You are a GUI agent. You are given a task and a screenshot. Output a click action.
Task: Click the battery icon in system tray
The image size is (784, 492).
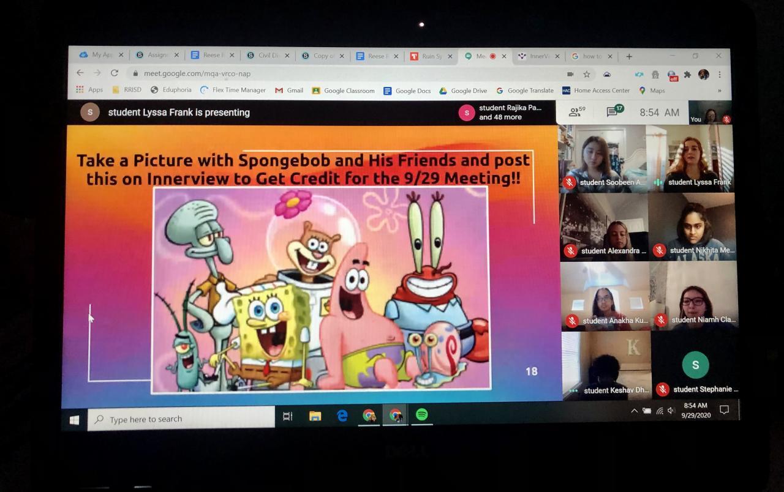point(646,411)
